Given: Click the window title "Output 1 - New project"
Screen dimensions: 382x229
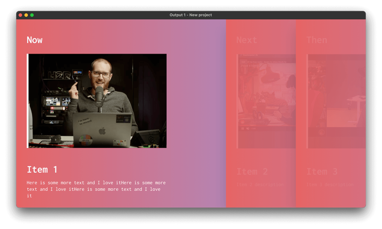Looking at the screenshot, I should (191, 15).
